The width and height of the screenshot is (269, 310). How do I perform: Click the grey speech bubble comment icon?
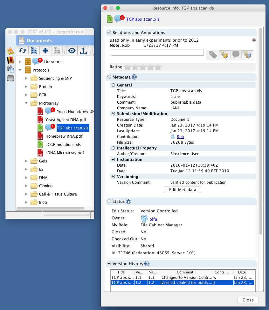236,55
